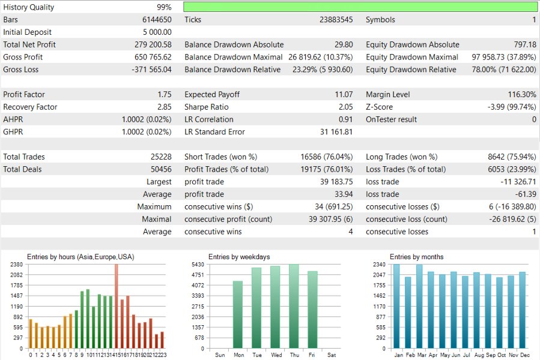Click the Total Deals value 50456

point(161,169)
